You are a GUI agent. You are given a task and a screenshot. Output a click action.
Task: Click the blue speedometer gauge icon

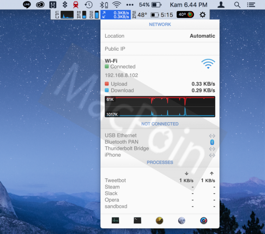(x=204, y=221)
